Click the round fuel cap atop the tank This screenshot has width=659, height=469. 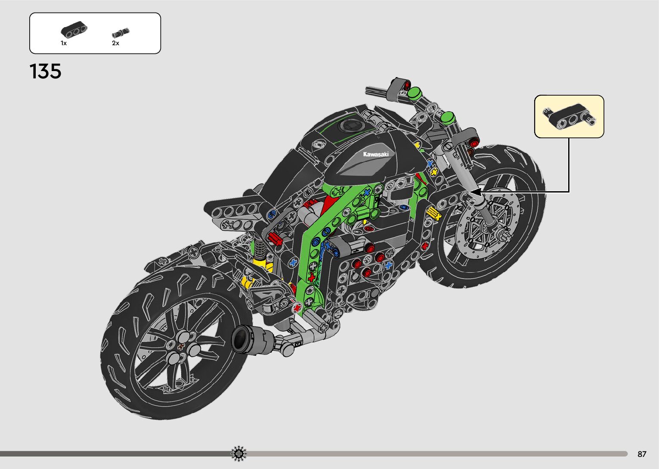pos(349,126)
